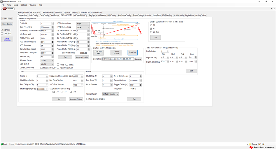Viewport: 276px width, 149px height.
Task: Click Pause next to Run!
Action: pos(12,144)
